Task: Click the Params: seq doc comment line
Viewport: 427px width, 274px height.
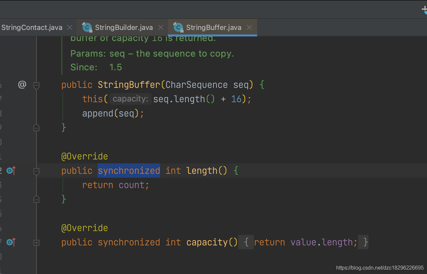Action: [152, 53]
